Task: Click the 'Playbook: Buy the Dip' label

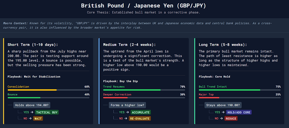Action: click(x=121, y=81)
